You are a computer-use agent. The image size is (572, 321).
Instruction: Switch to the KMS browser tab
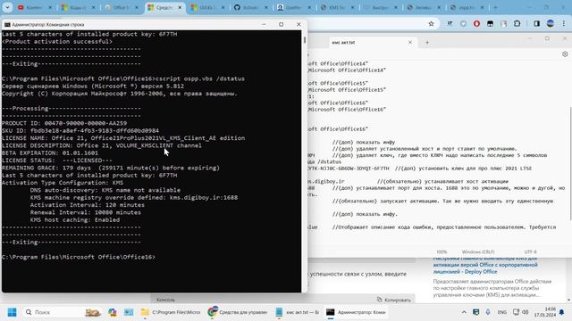coord(338,7)
